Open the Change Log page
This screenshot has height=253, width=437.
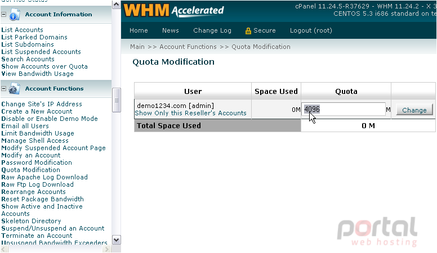pos(212,30)
